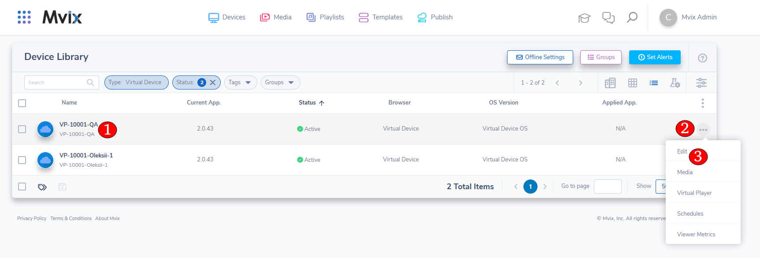Click the header search magnifier icon

(x=632, y=17)
